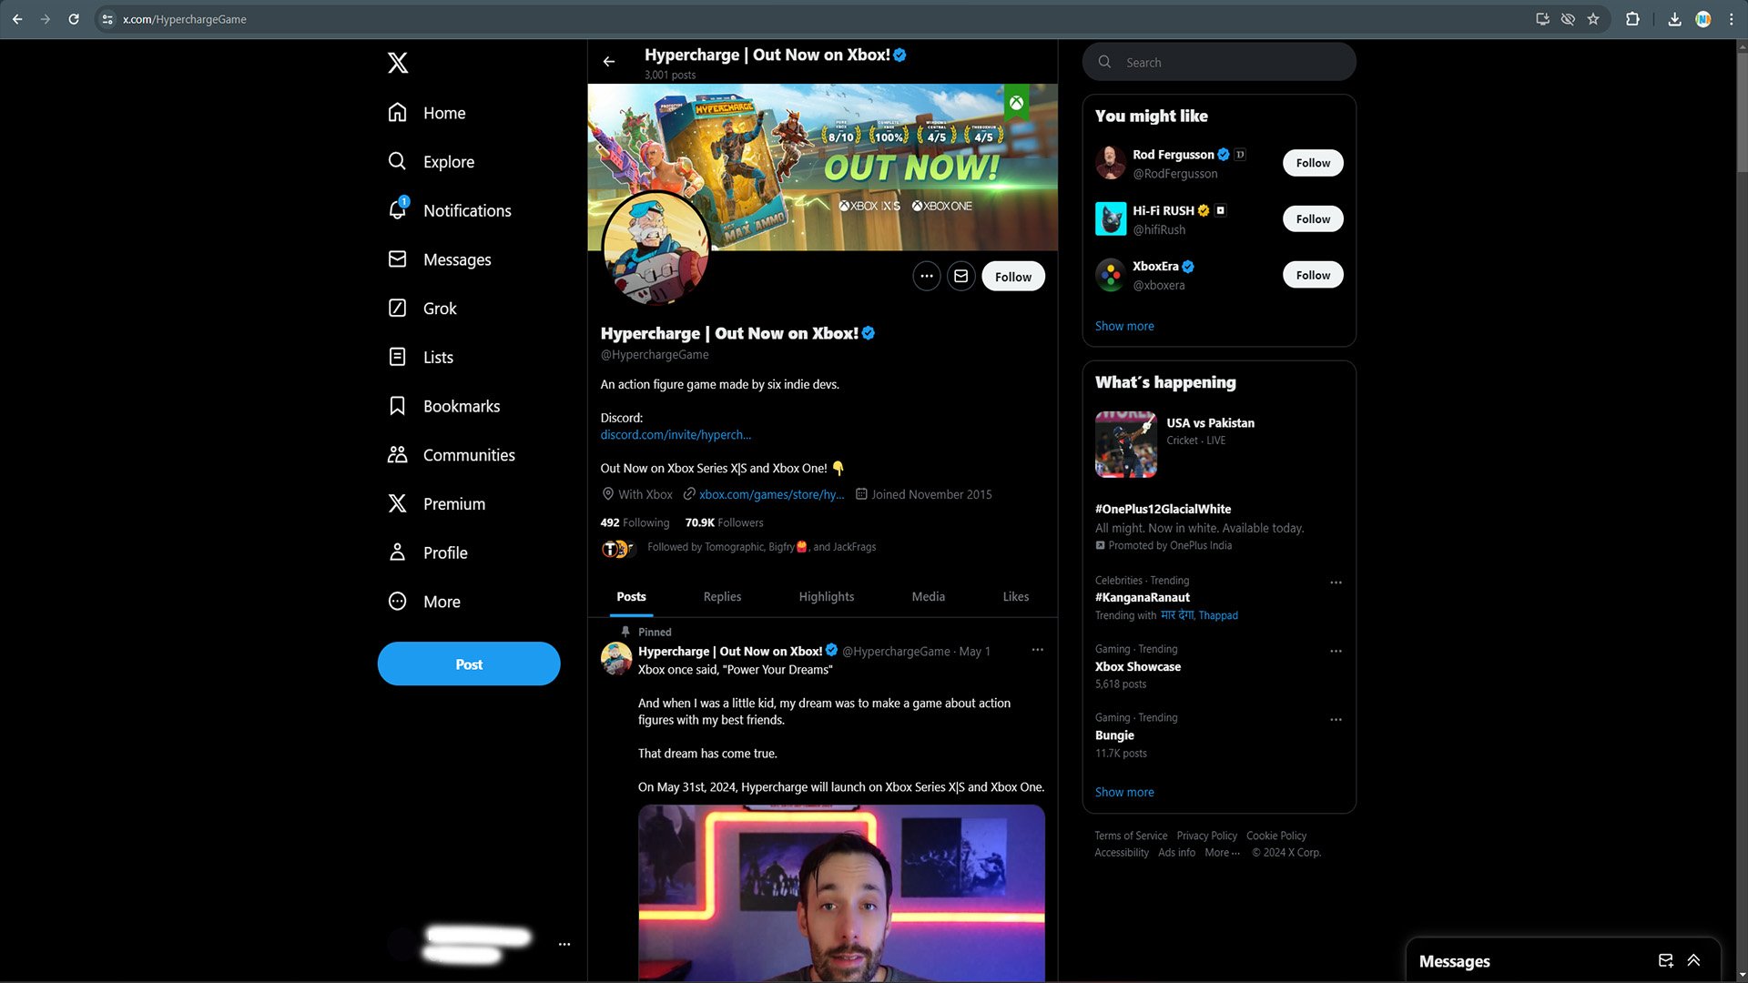Open options for the #KanganaRanaut trend

[1336, 583]
